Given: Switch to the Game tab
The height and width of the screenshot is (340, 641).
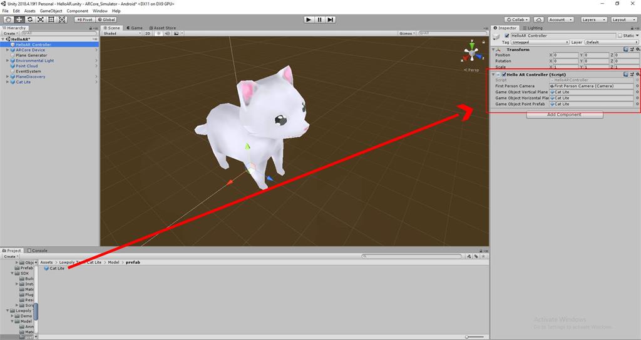Looking at the screenshot, I should 135,27.
